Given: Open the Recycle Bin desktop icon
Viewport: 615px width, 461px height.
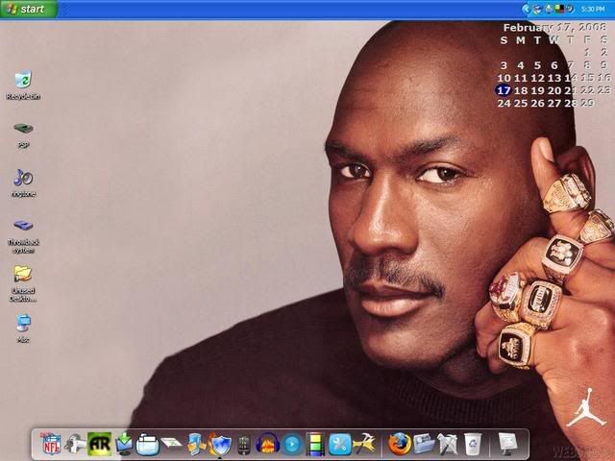Looking at the screenshot, I should click(23, 82).
